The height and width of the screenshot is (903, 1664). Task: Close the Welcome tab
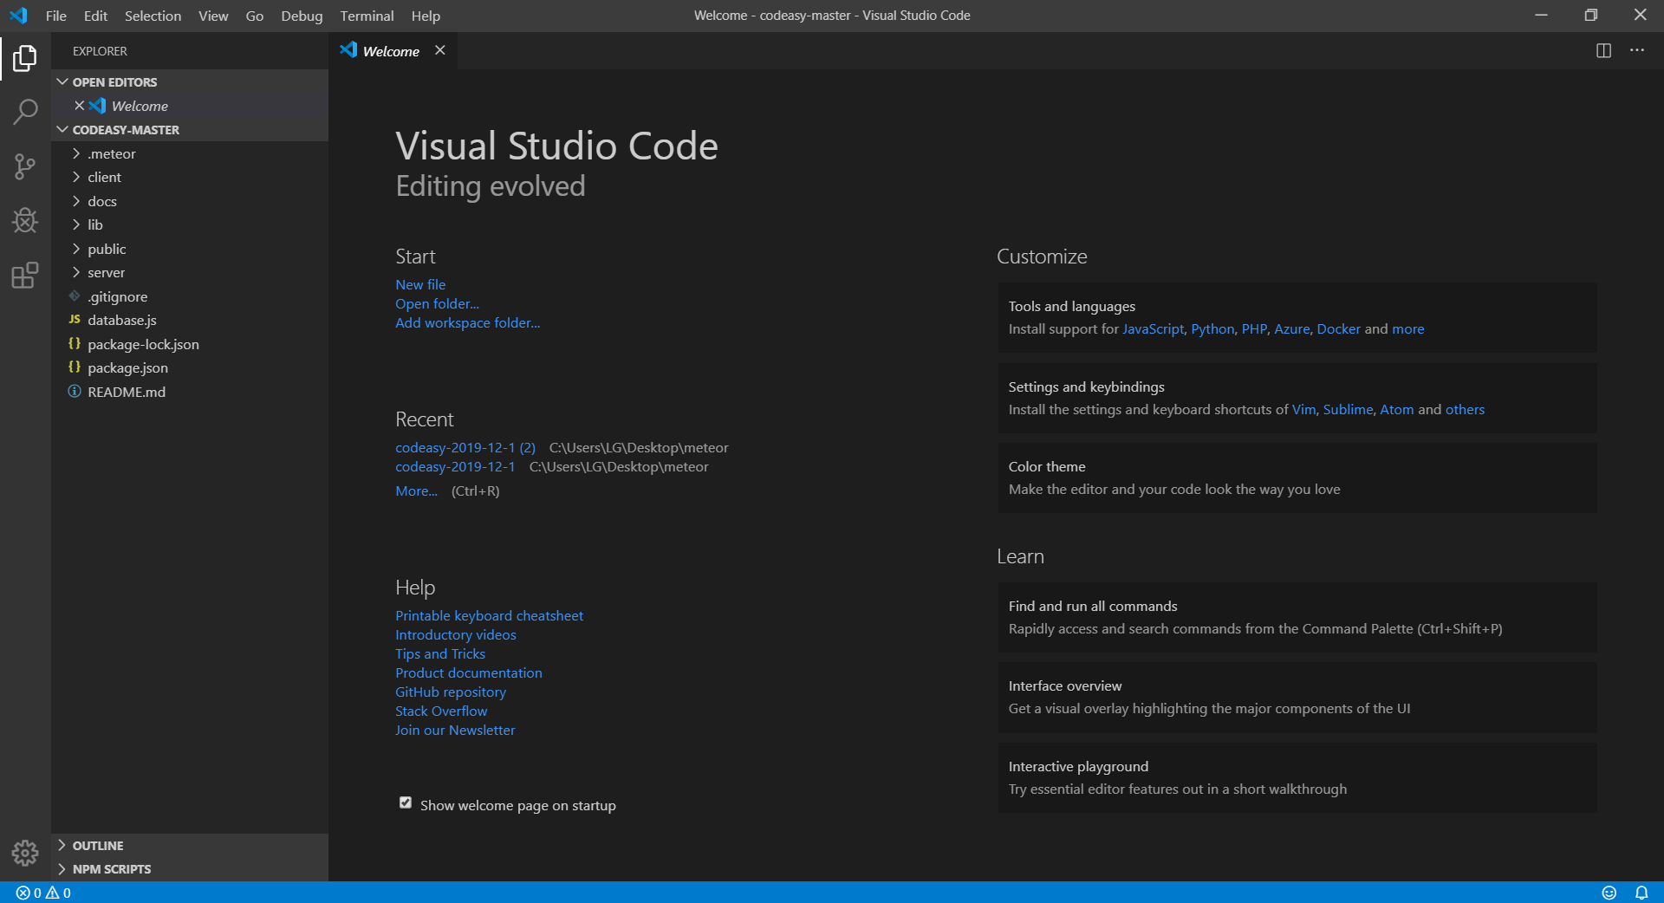coord(440,50)
